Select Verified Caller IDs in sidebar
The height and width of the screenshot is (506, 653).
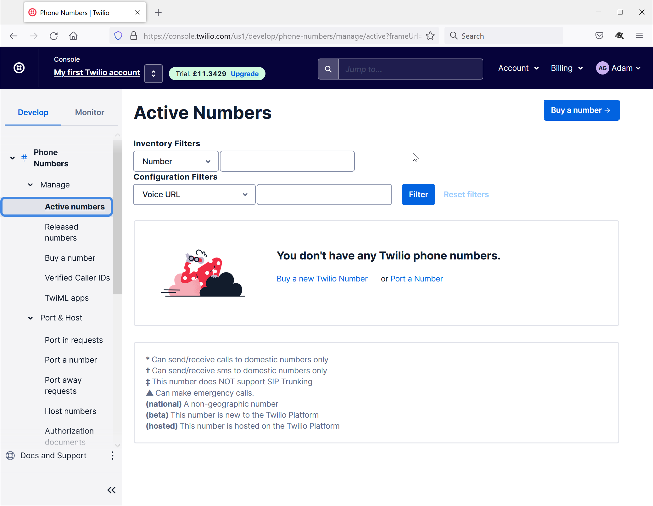(x=77, y=278)
